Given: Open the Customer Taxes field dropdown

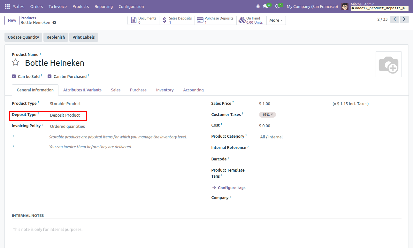Looking at the screenshot, I should click(330, 115).
